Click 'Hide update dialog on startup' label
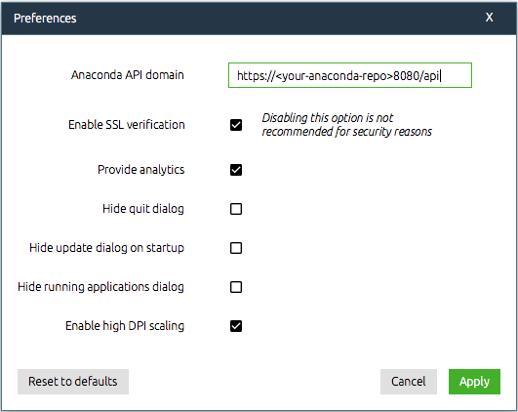518x412 pixels. tap(106, 248)
